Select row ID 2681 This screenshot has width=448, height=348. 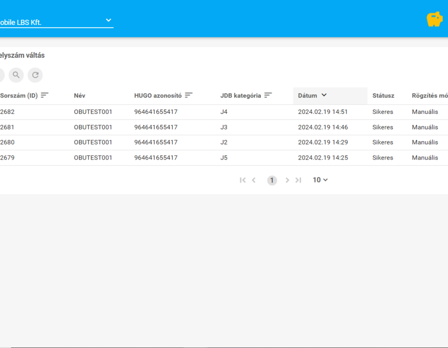[7, 127]
